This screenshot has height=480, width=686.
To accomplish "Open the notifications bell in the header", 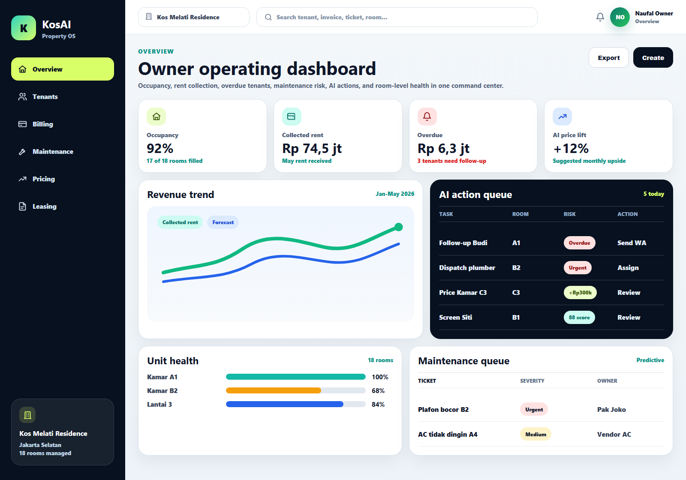I will point(600,17).
